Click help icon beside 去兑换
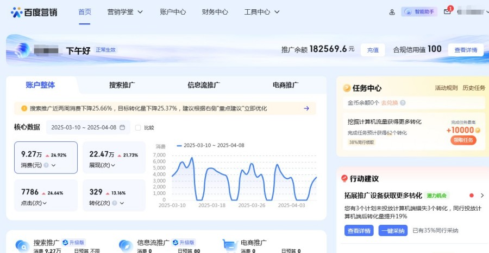Viewport: 489px width, 253px height. pyautogui.click(x=403, y=102)
